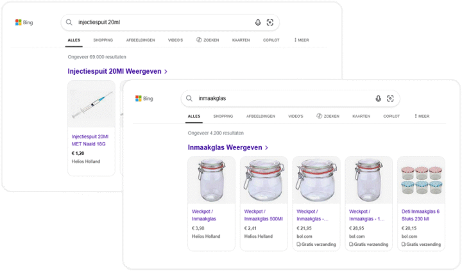Open the Afbeeldingen tab in the injectiespuit search
The height and width of the screenshot is (271, 462).
point(141,40)
